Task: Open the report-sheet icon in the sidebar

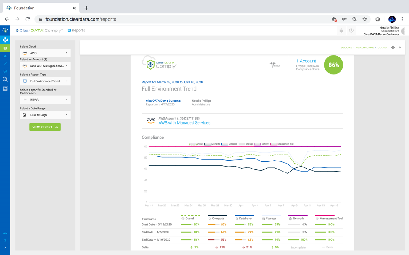Action: click(x=5, y=88)
